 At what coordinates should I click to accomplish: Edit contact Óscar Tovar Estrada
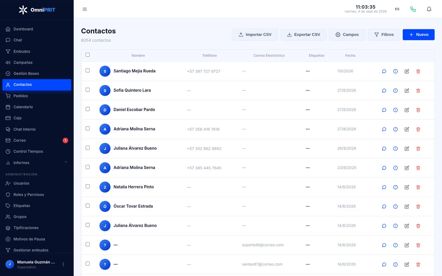point(407,206)
